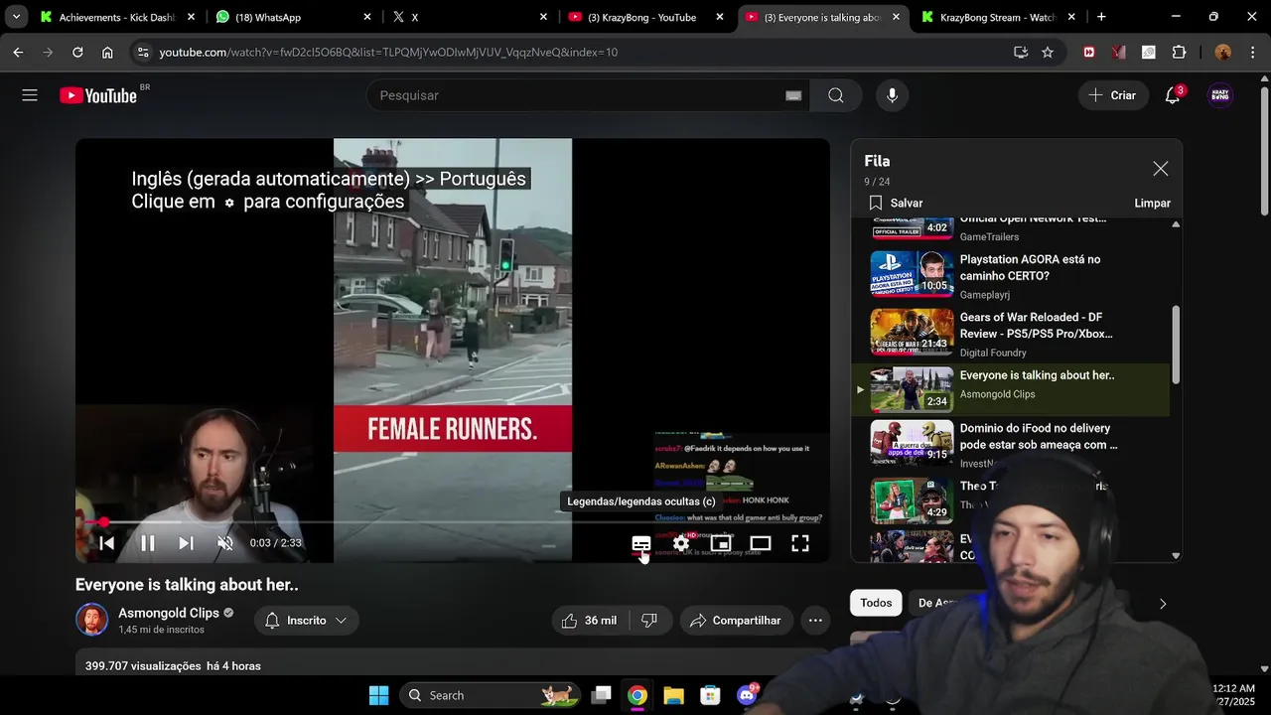Play Playstation AGORA está no caminho CERTO video
Screen dimensions: 1271x715
click(1011, 276)
